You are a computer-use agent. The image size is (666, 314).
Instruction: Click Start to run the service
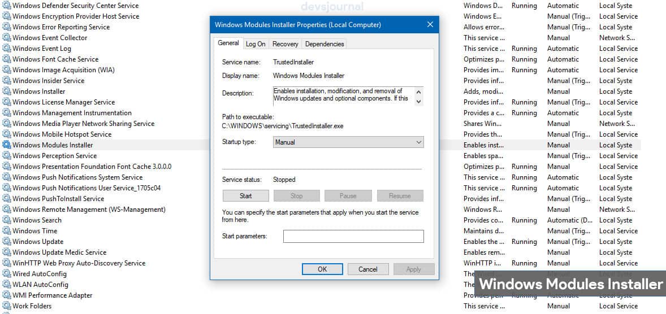point(245,195)
